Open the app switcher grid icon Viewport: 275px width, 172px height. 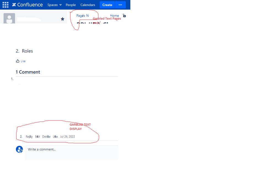coord(6,5)
